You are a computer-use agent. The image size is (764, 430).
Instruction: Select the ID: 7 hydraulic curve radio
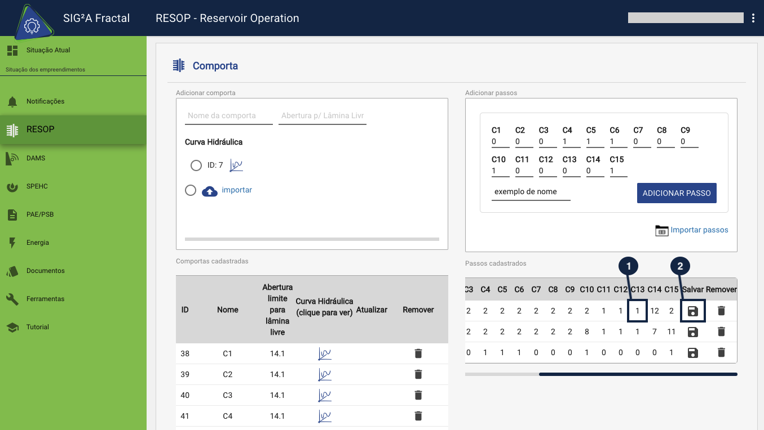pos(196,165)
